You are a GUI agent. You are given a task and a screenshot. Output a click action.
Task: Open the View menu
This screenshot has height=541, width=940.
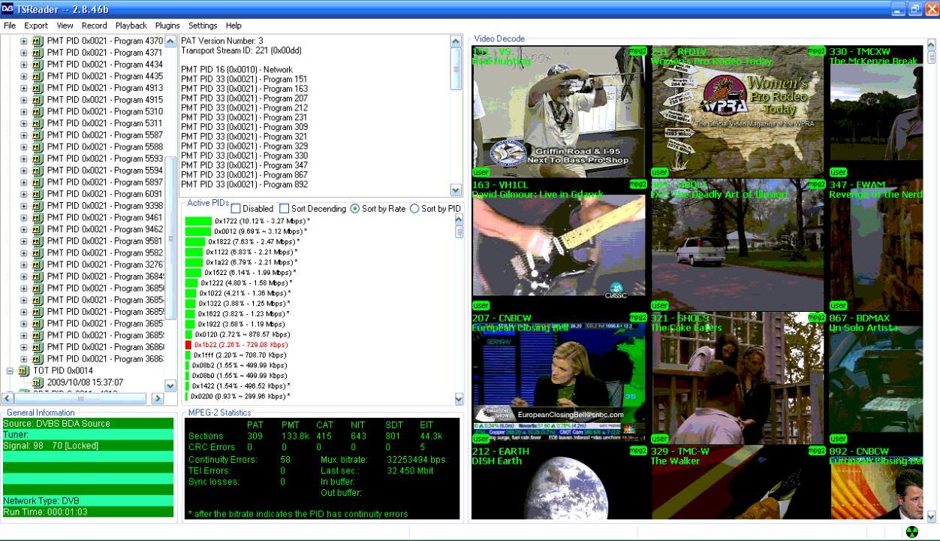[x=65, y=26]
